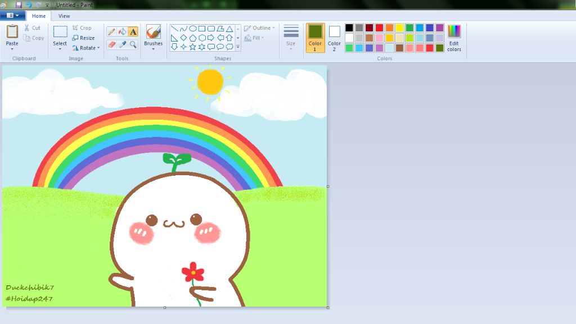Choose the Left arrow shape
Screen dimensions: 576x324
coord(220,38)
